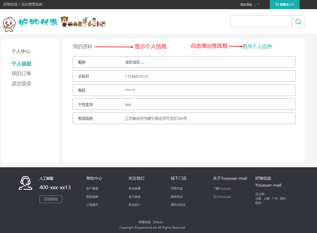
Task: Click the copyright openmind.ink text
Action: click(x=152, y=228)
